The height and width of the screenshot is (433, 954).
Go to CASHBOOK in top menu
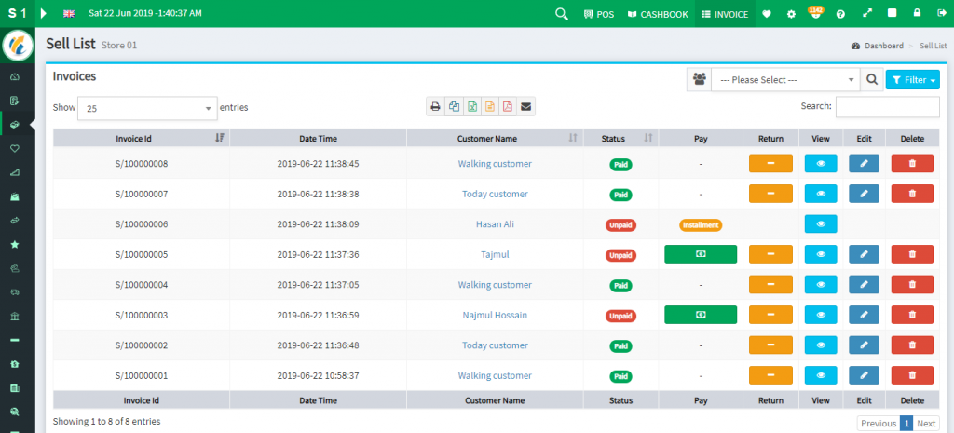click(658, 14)
